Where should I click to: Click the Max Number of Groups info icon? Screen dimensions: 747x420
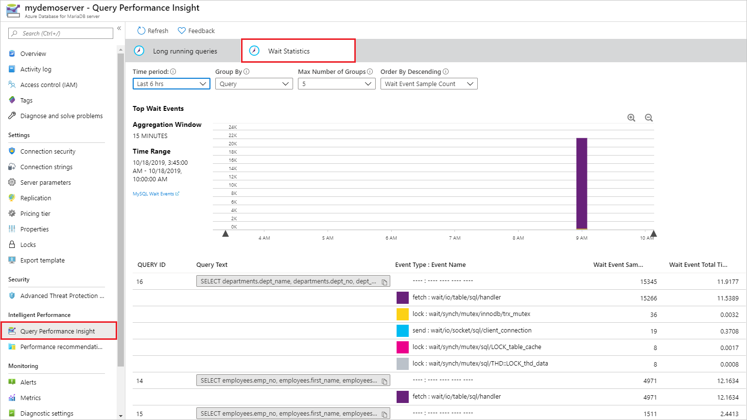tap(370, 71)
